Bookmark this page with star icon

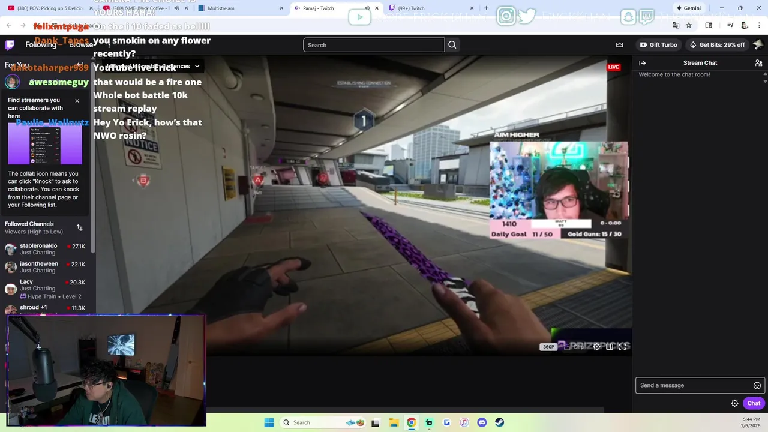click(x=689, y=25)
